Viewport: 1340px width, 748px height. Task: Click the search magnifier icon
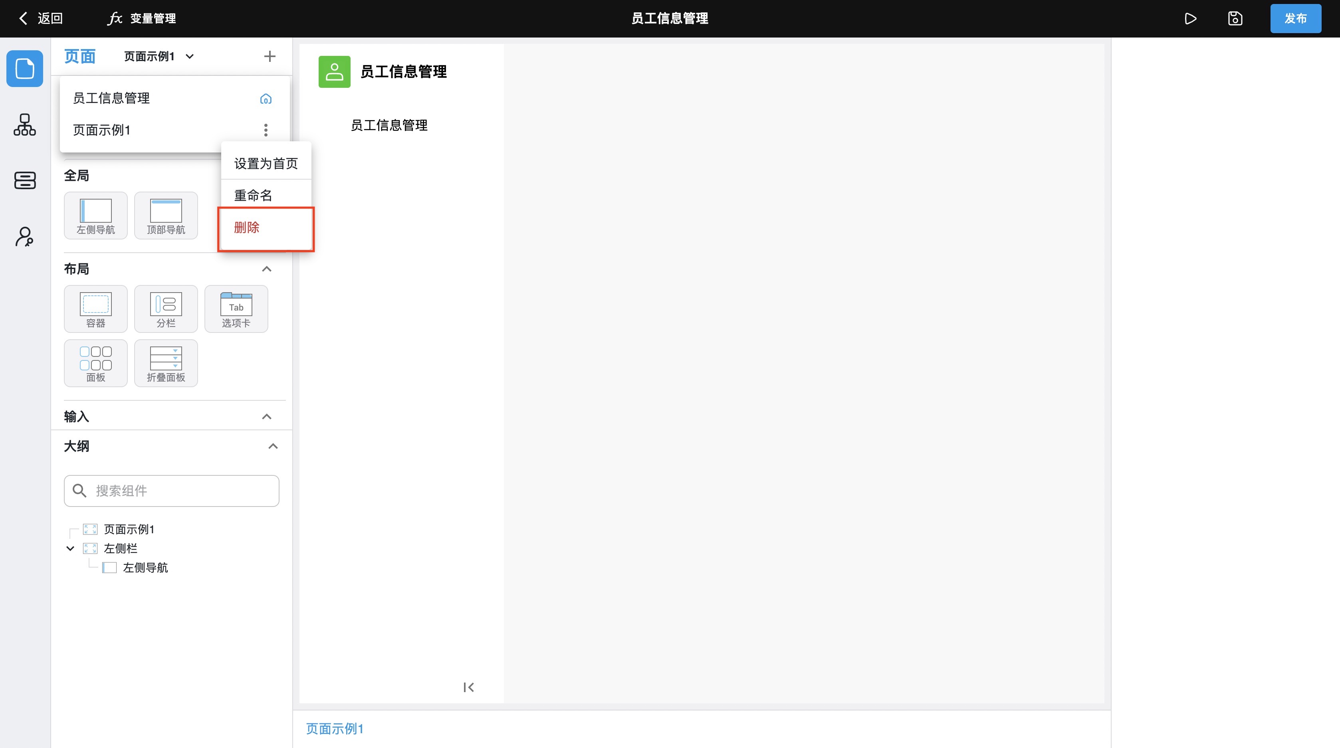pos(79,491)
